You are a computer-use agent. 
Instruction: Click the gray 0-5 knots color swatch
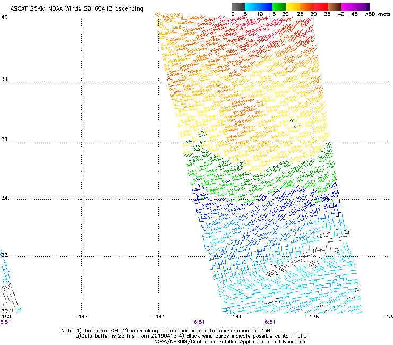(x=238, y=6)
